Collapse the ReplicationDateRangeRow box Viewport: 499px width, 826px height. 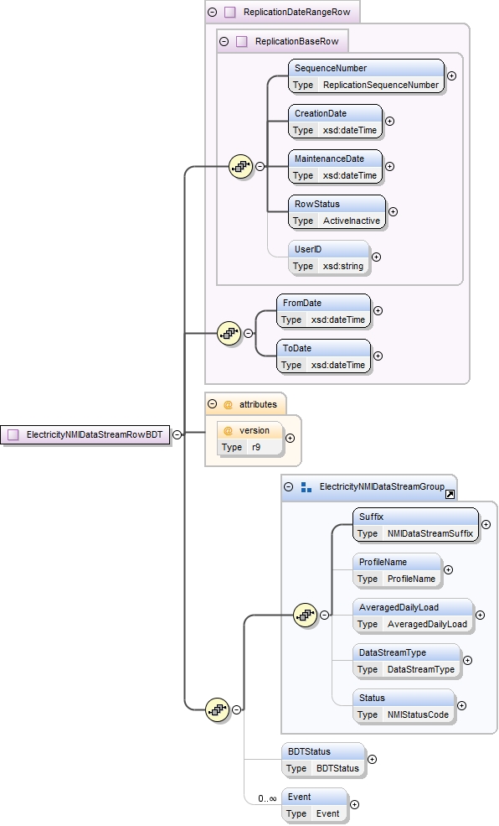point(213,12)
